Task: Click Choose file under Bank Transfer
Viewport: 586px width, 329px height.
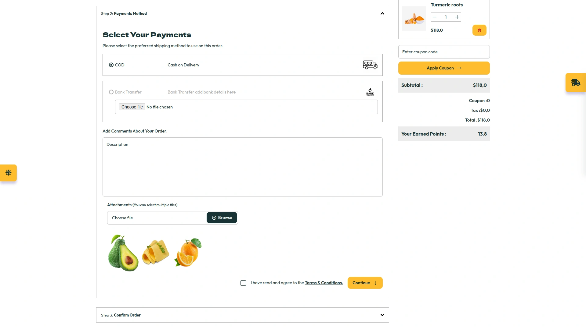Action: point(132,107)
